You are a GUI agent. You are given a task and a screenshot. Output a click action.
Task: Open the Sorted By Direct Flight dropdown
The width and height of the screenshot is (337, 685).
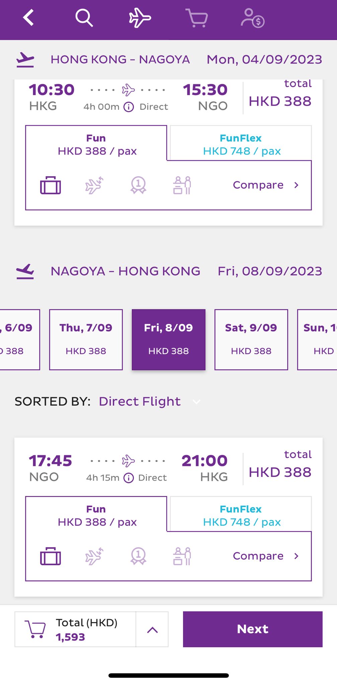pyautogui.click(x=147, y=401)
